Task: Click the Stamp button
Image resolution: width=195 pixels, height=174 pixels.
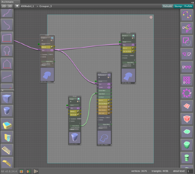Action: (x=178, y=6)
